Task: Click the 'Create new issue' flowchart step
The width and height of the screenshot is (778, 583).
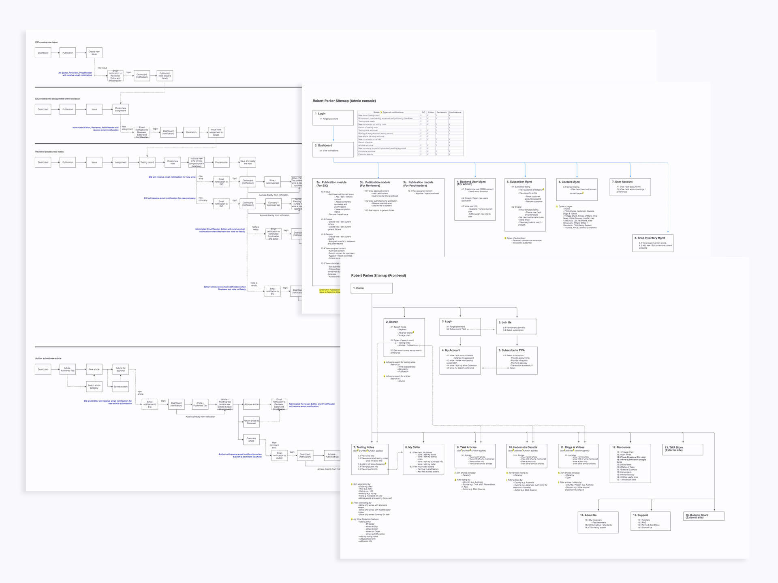Action: 94,53
